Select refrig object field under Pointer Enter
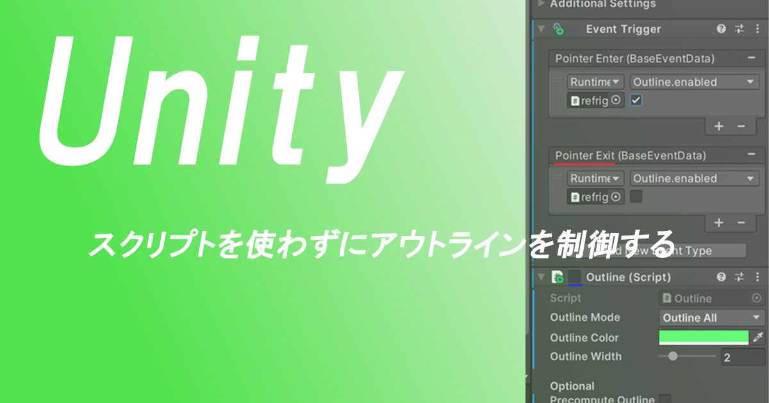Viewport: 769px width, 403px height. (596, 100)
